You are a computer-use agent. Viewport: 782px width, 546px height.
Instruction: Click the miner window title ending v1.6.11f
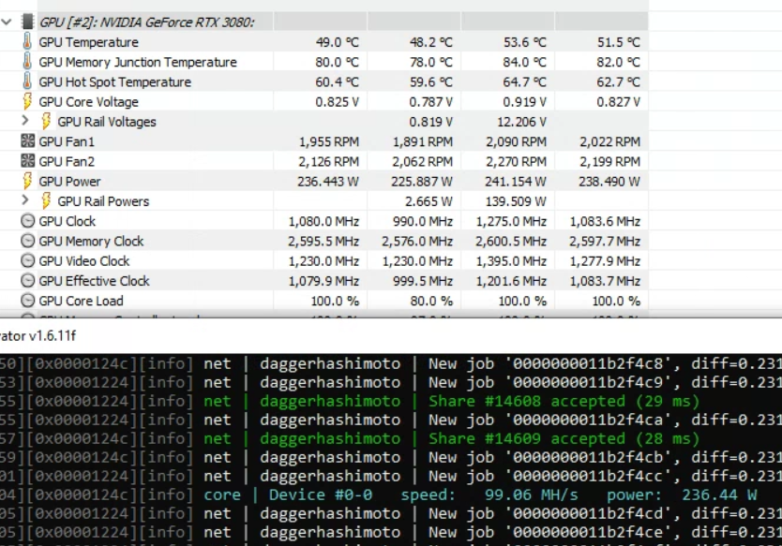point(38,336)
